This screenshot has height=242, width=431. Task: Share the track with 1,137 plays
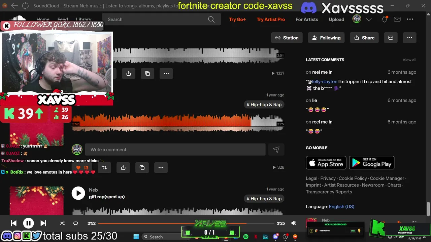point(129,73)
